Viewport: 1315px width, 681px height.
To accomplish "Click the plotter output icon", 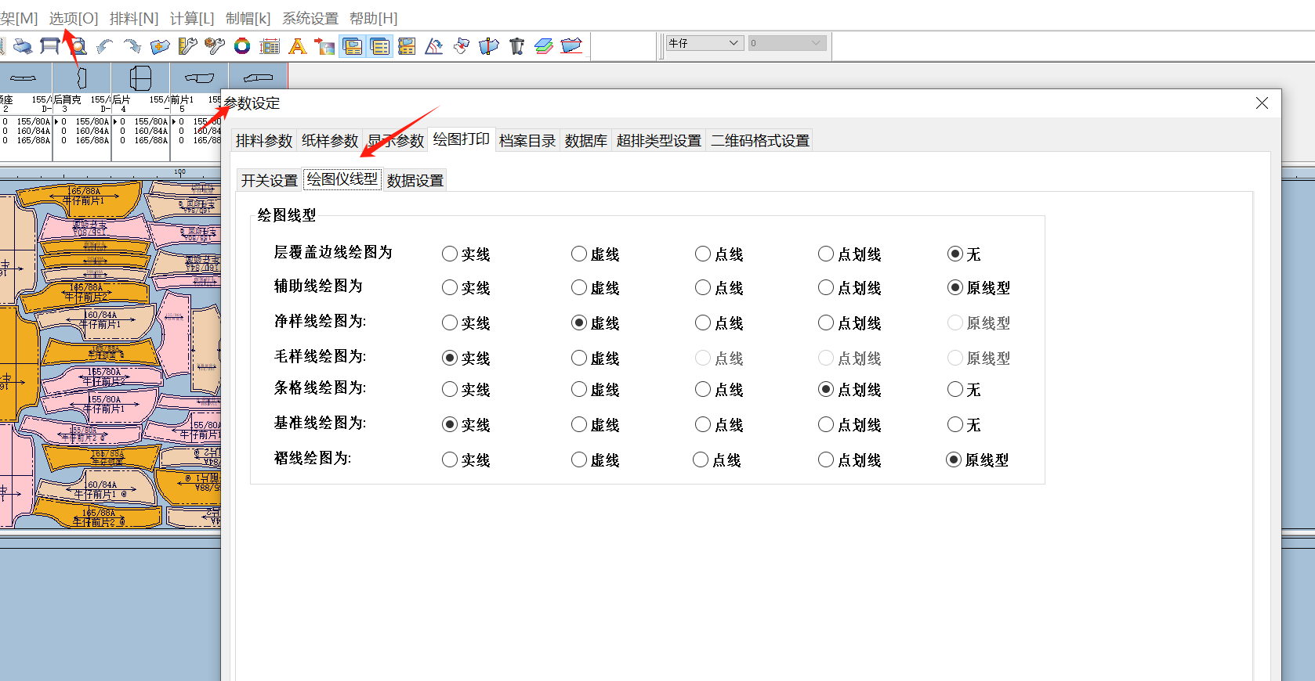I will 50,47.
